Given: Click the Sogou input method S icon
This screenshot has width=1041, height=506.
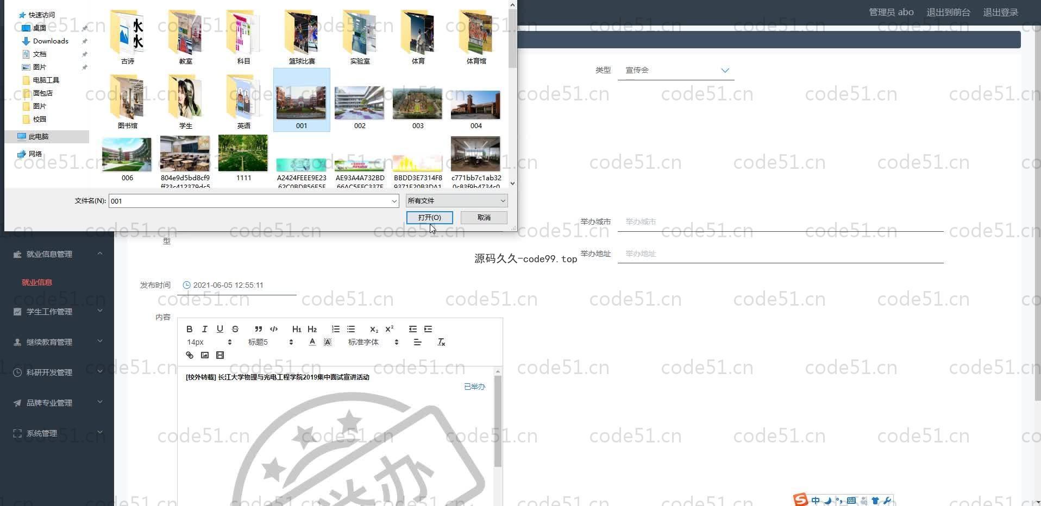Looking at the screenshot, I should (800, 500).
